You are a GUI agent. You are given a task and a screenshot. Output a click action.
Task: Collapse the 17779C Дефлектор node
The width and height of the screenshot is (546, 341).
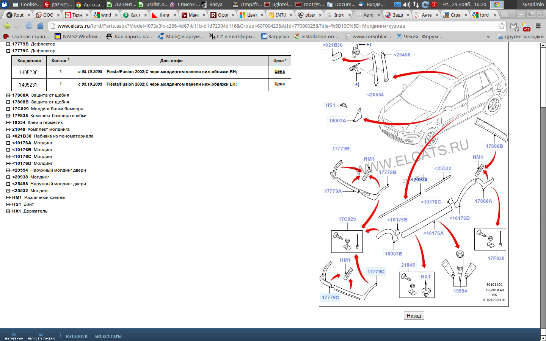pyautogui.click(x=8, y=51)
